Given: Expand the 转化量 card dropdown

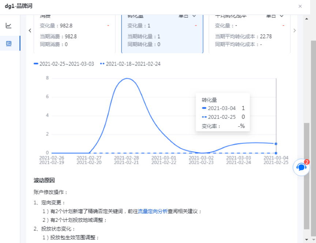Looking at the screenshot, I should [193, 16].
